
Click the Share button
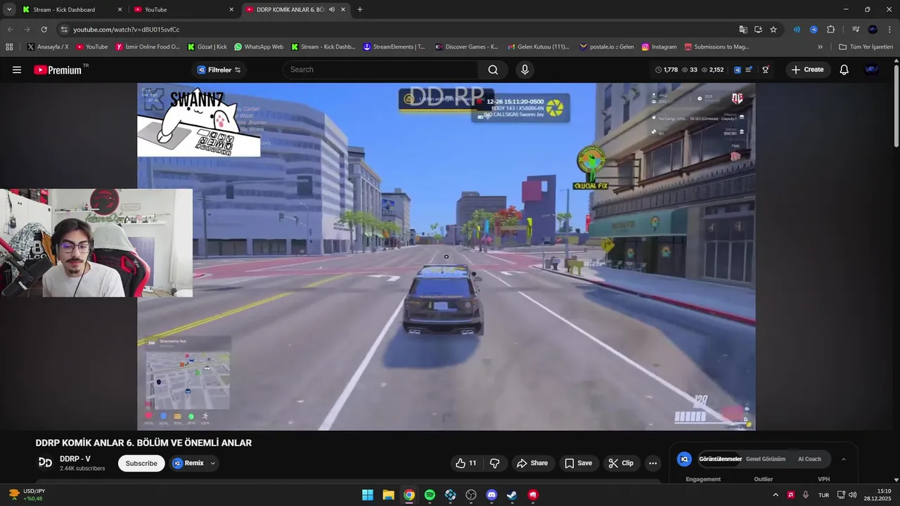[532, 463]
